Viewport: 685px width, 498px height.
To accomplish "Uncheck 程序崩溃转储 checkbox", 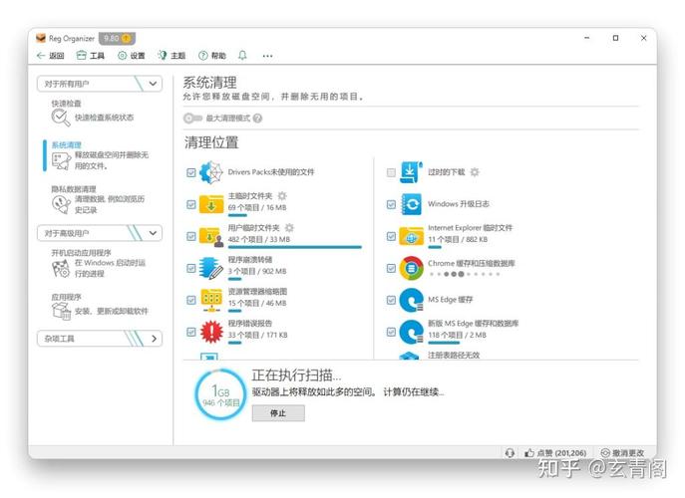I will 191,268.
